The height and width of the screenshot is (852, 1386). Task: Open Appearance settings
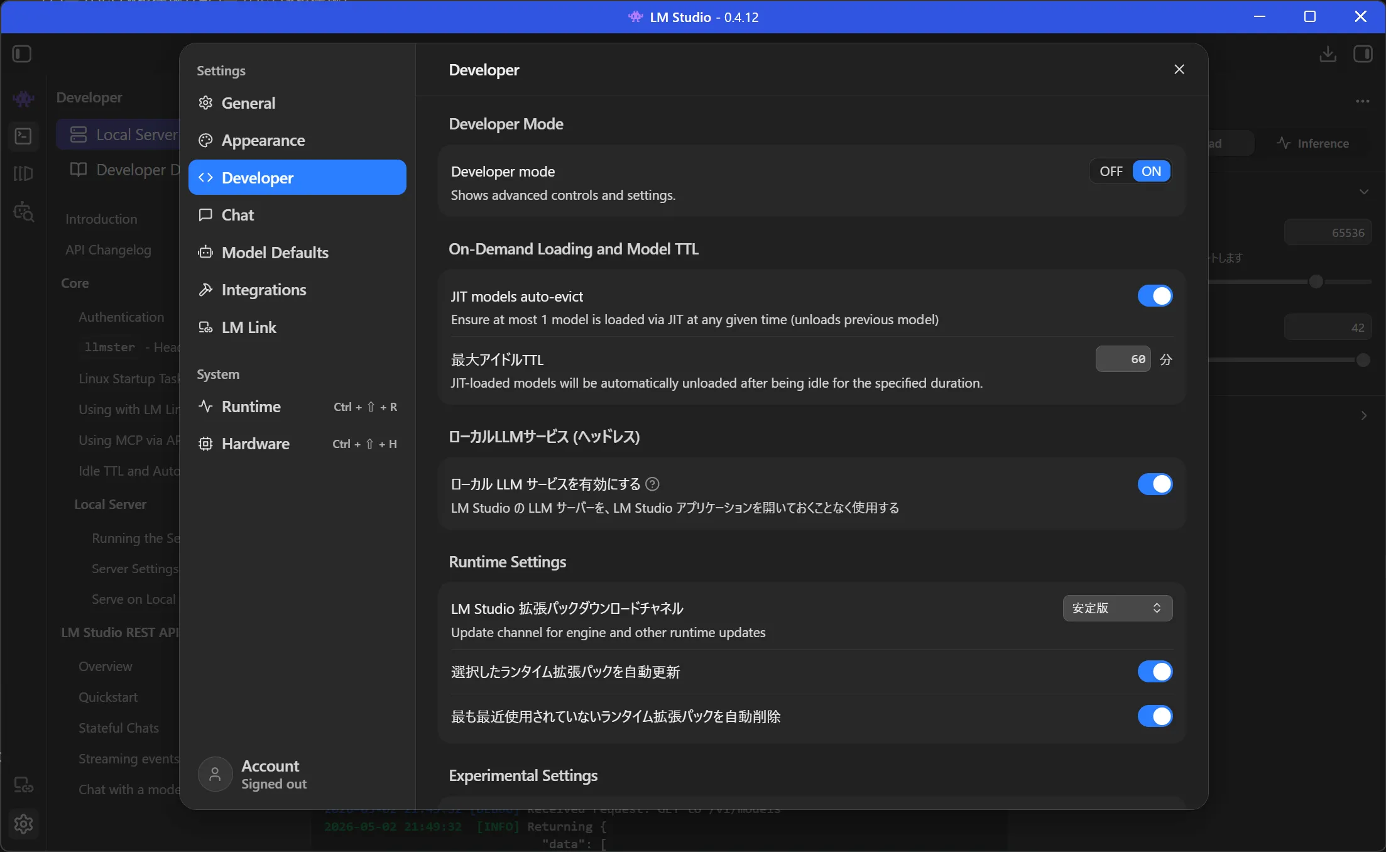click(x=297, y=140)
